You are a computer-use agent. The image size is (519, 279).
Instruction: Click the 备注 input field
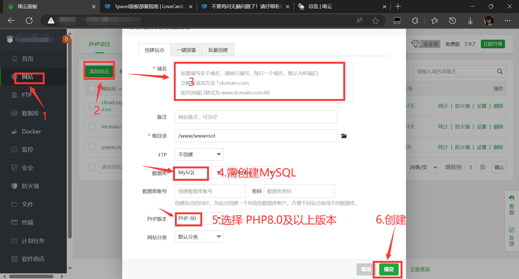coord(255,117)
